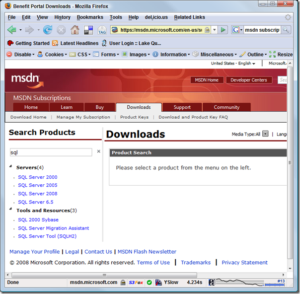Open the Information developer toolbar menu
This screenshot has width=300, height=294.
pyautogui.click(x=171, y=55)
